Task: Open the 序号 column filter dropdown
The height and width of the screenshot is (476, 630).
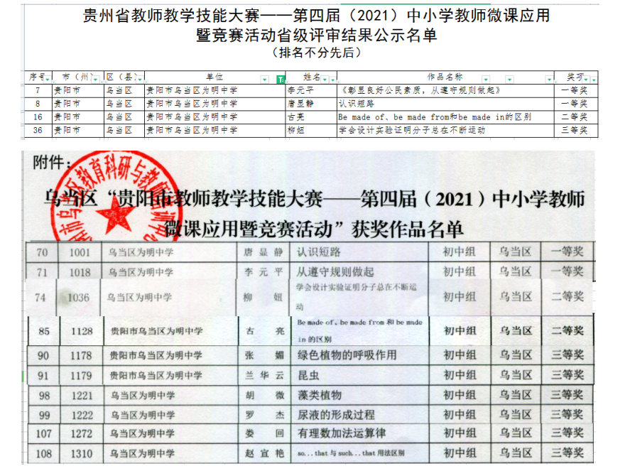Action: [x=48, y=80]
